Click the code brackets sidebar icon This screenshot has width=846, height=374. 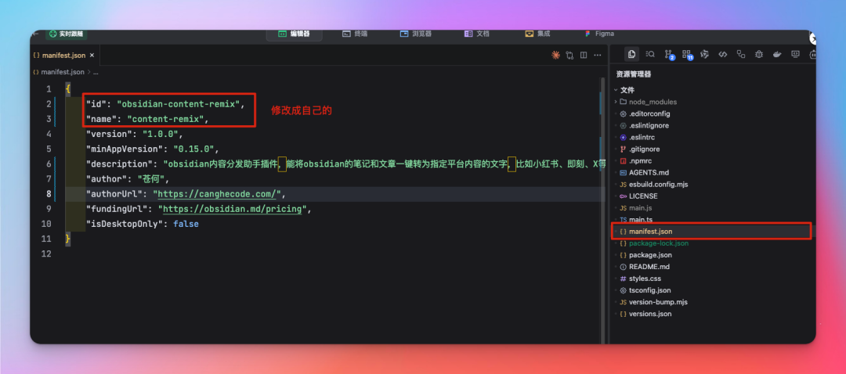coord(723,54)
